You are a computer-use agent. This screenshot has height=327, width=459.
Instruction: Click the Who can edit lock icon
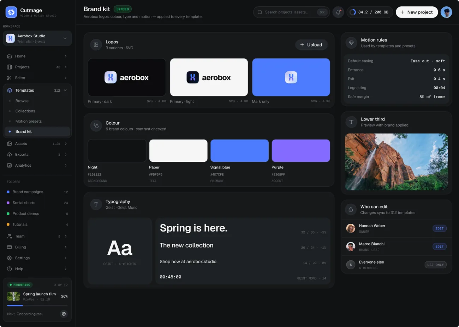click(351, 209)
